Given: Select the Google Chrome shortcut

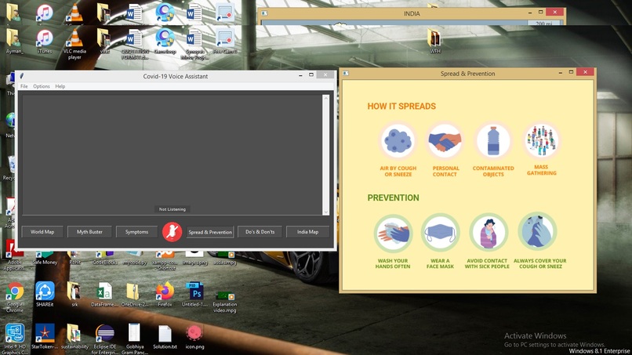Looking at the screenshot, I should point(15,297).
